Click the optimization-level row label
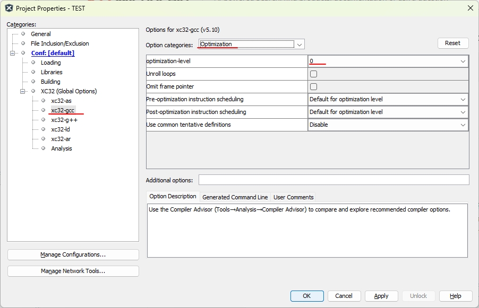 pyautogui.click(x=168, y=61)
